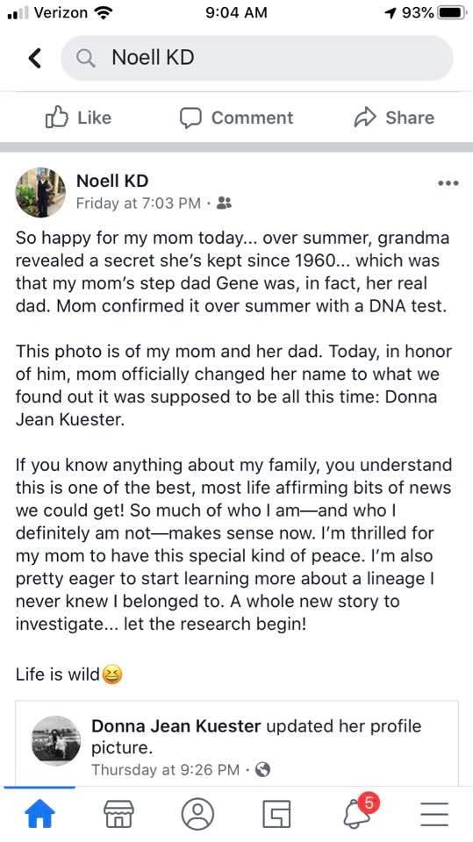Open the Home feed tab

coord(40,814)
